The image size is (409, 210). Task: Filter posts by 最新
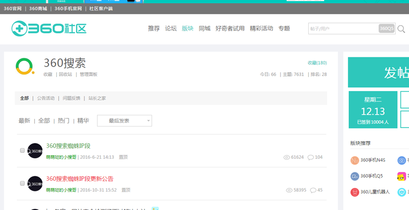coord(24,121)
